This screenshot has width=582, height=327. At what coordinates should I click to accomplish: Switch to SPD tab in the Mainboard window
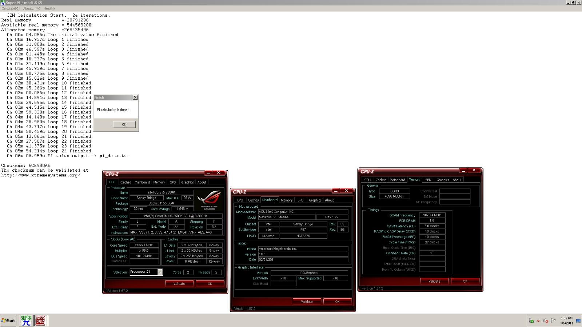pos(300,200)
